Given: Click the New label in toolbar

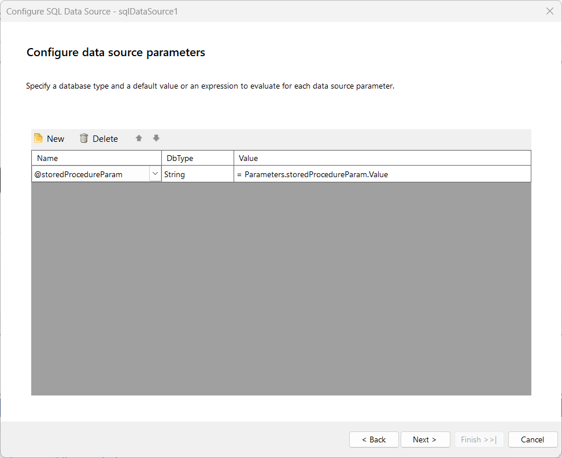Looking at the screenshot, I should pyautogui.click(x=56, y=138).
